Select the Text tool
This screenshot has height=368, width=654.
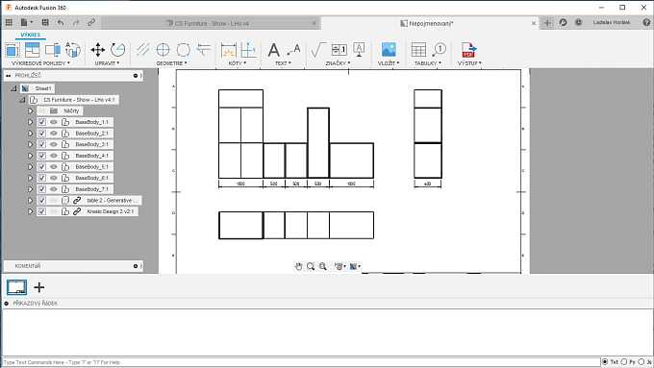(x=273, y=50)
